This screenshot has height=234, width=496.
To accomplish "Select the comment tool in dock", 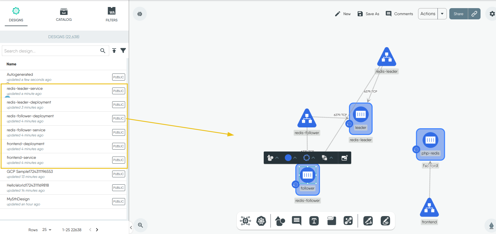I will point(297,221).
